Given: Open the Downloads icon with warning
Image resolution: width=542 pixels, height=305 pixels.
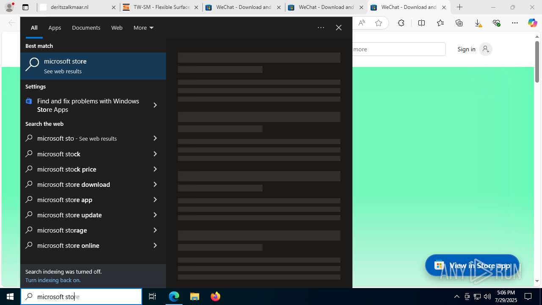Looking at the screenshot, I should click(478, 23).
